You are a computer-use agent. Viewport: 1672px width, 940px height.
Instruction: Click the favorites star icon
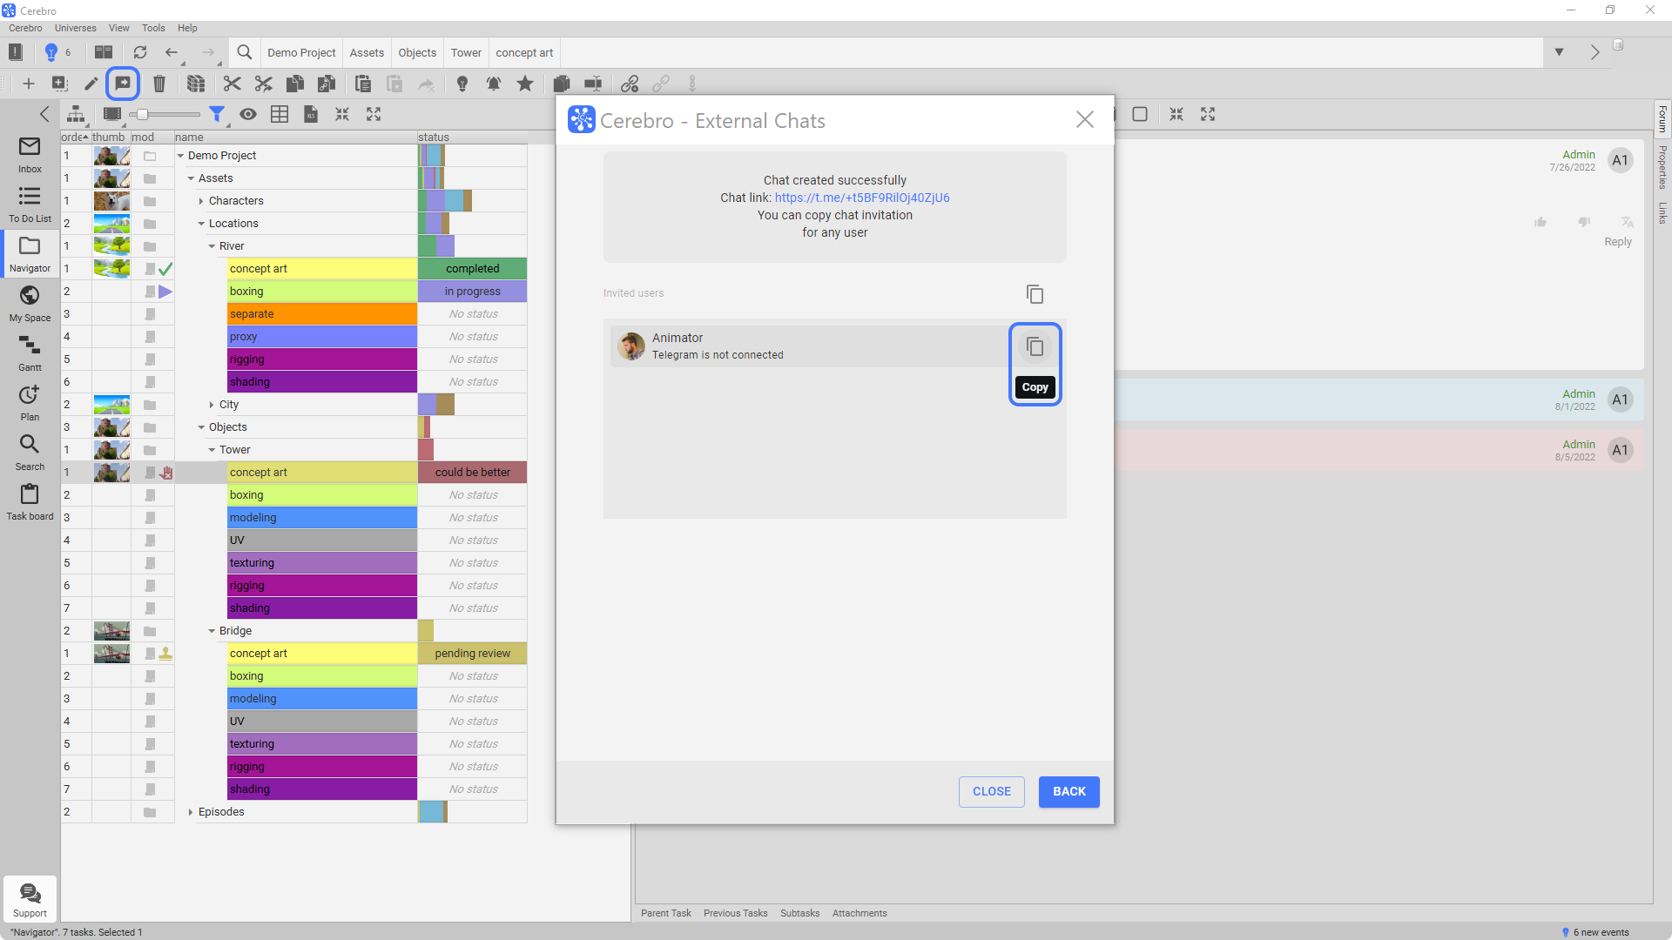[525, 84]
